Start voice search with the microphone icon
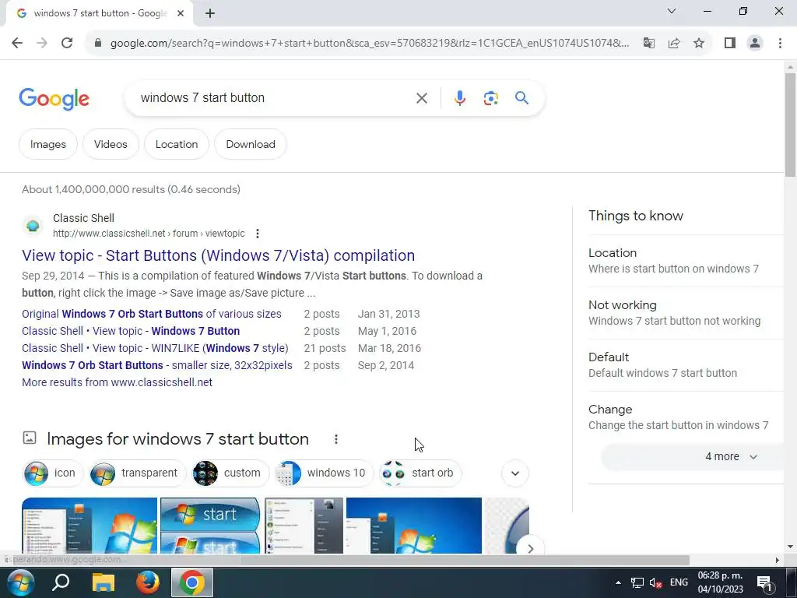Viewport: 797px width, 598px height. [459, 98]
